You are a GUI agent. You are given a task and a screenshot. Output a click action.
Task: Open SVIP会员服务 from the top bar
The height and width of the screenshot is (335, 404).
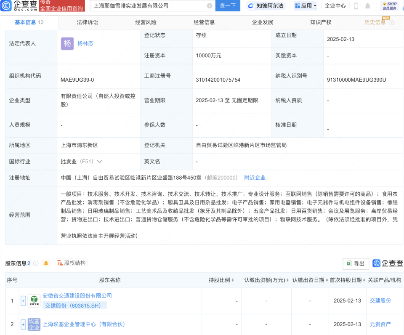pos(389,5)
